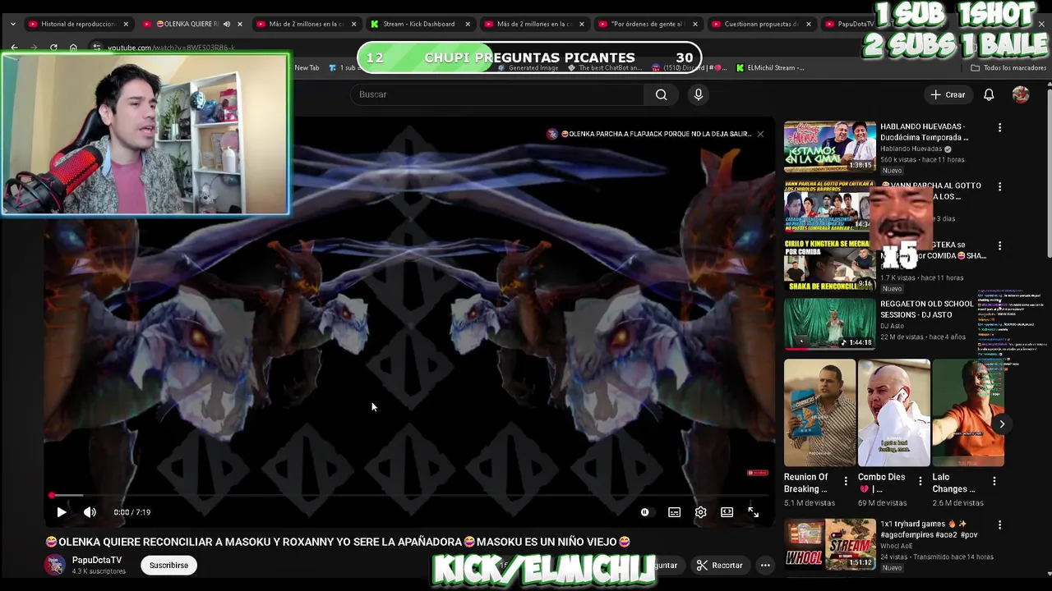Screen dimensions: 1052x591
Task: Open the ELMichiJ Stream bookmark
Action: pyautogui.click(x=771, y=68)
